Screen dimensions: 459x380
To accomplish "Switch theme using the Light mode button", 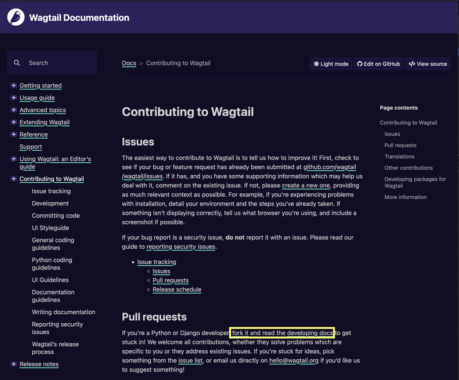I will pyautogui.click(x=330, y=64).
